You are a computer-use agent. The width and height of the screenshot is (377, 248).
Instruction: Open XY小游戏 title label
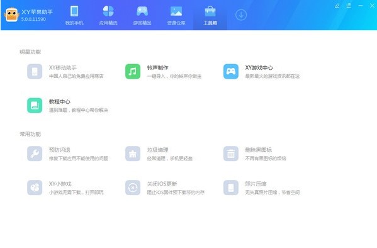pyautogui.click(x=60, y=184)
